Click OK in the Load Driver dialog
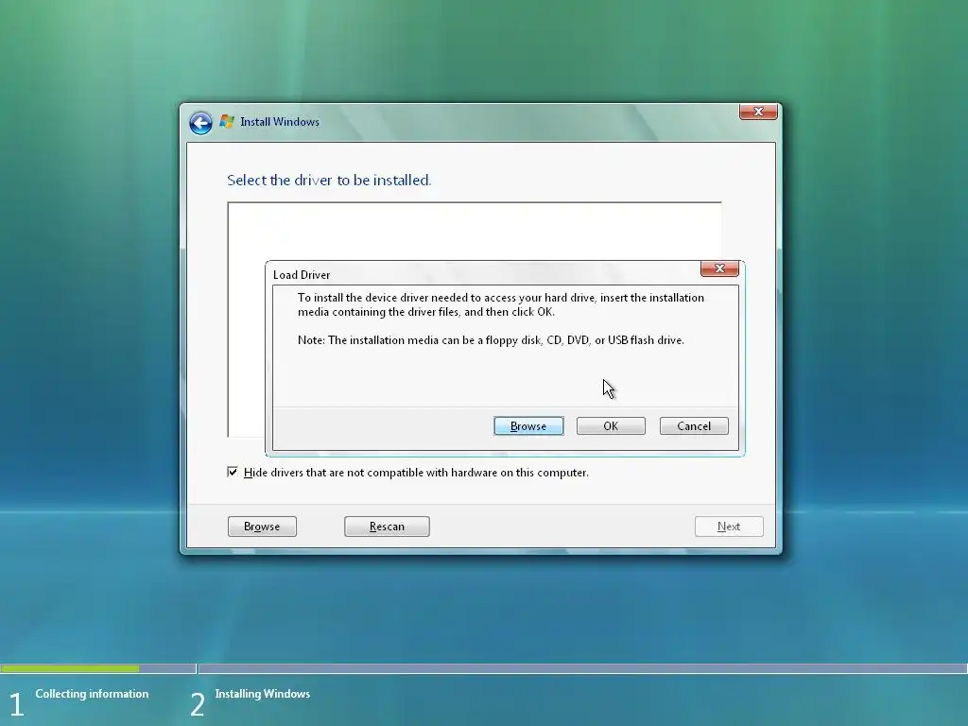The image size is (968, 726). pos(611,426)
